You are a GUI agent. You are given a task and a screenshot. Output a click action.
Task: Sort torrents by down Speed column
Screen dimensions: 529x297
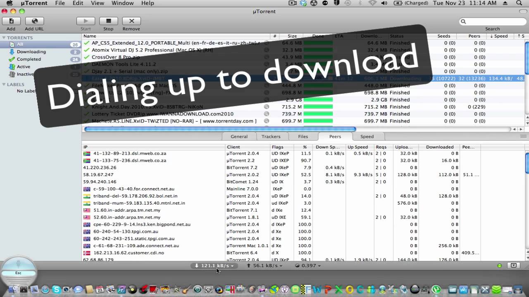(x=500, y=36)
